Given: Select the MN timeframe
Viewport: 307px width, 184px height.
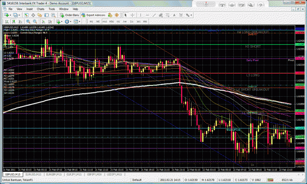Looking at the screenshot, I should point(145,22).
